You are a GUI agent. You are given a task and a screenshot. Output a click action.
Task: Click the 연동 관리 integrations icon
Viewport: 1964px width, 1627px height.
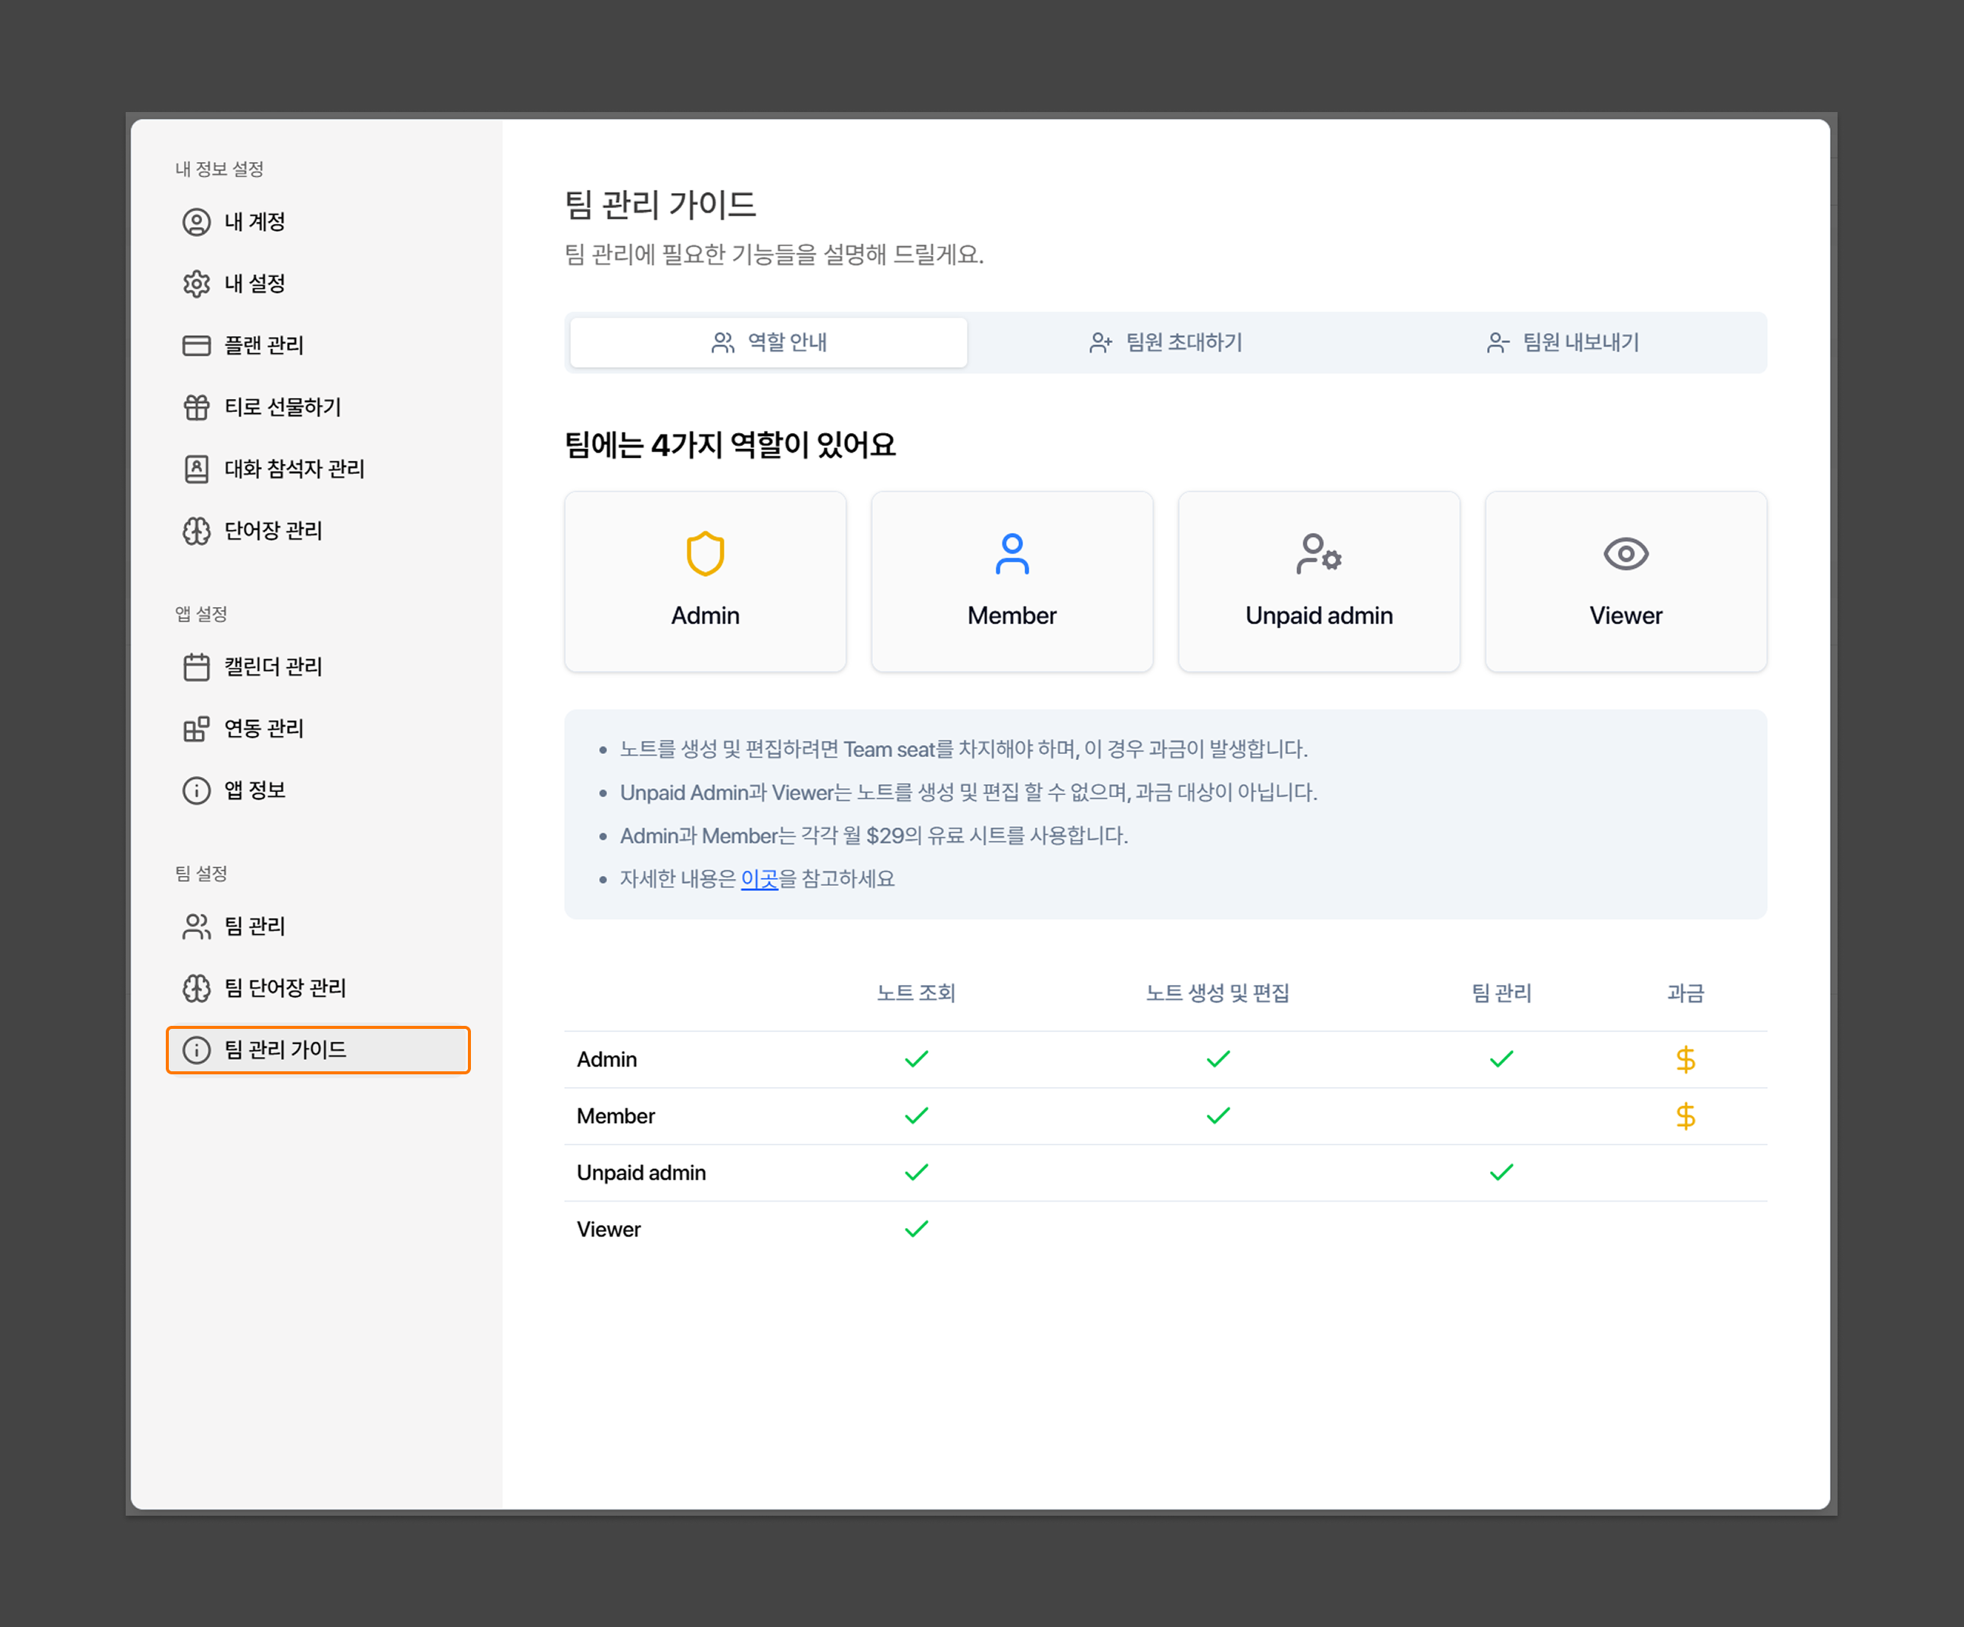coord(196,728)
